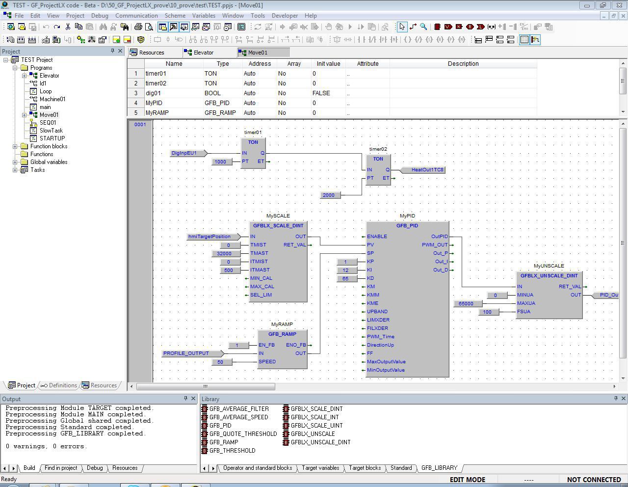Click the Paste toolbar icon
Image resolution: width=628 pixels, height=487 pixels.
(90, 27)
